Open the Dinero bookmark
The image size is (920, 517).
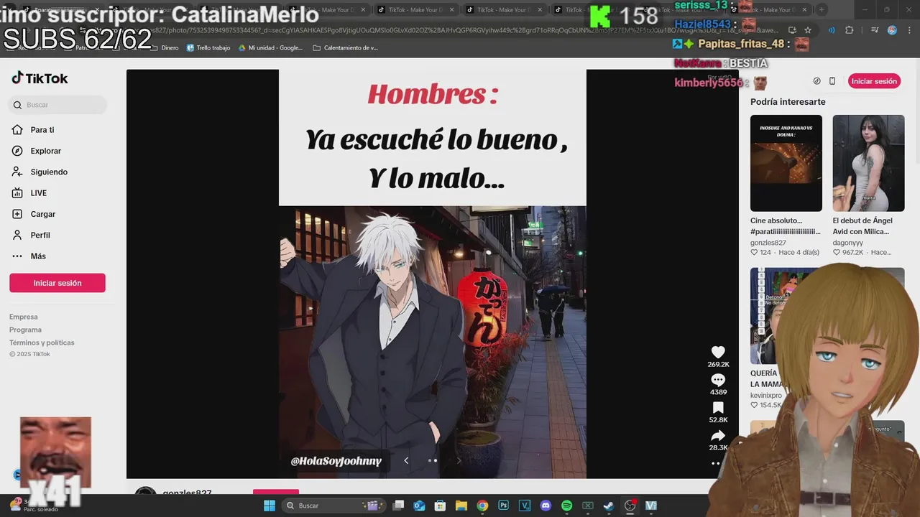pos(165,48)
